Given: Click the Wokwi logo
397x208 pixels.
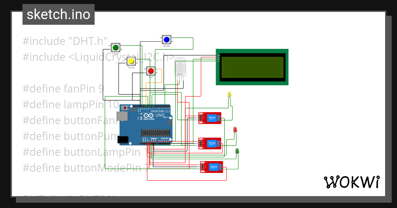Looking at the screenshot, I should pos(352,181).
